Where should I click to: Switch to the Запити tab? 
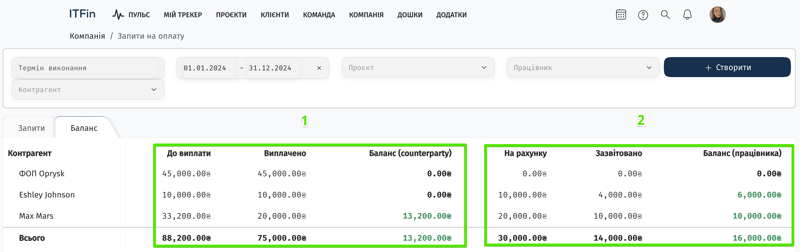(31, 128)
